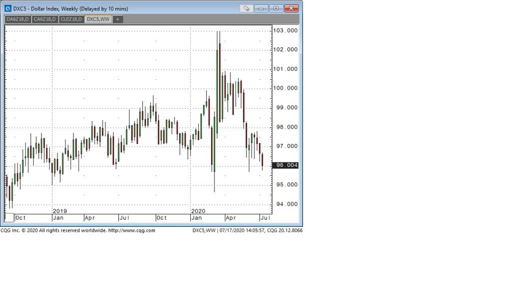
Task: Click the latest July 2020 weekly candle
Action: click(x=262, y=161)
